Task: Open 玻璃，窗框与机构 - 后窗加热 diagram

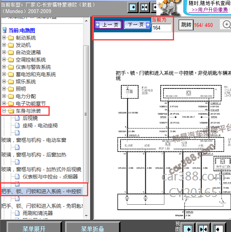Action: (34, 155)
